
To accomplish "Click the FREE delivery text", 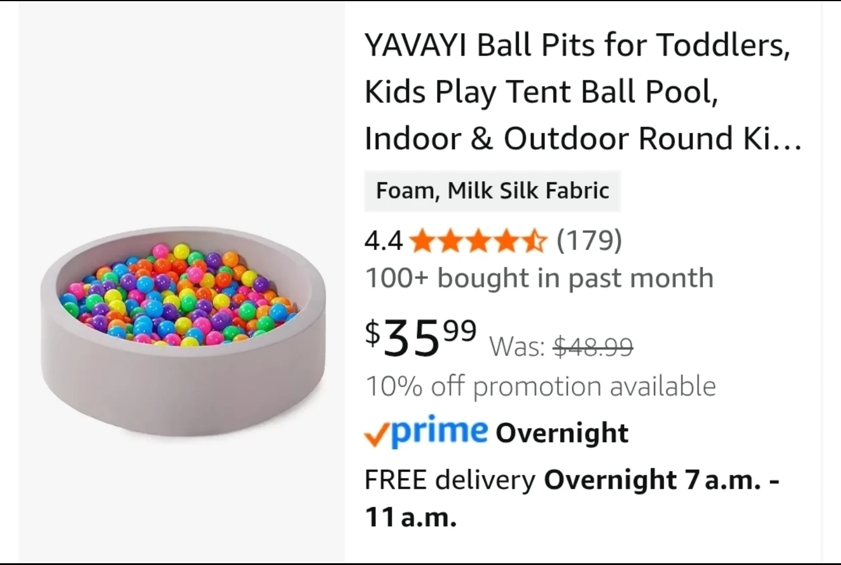I will (449, 480).
